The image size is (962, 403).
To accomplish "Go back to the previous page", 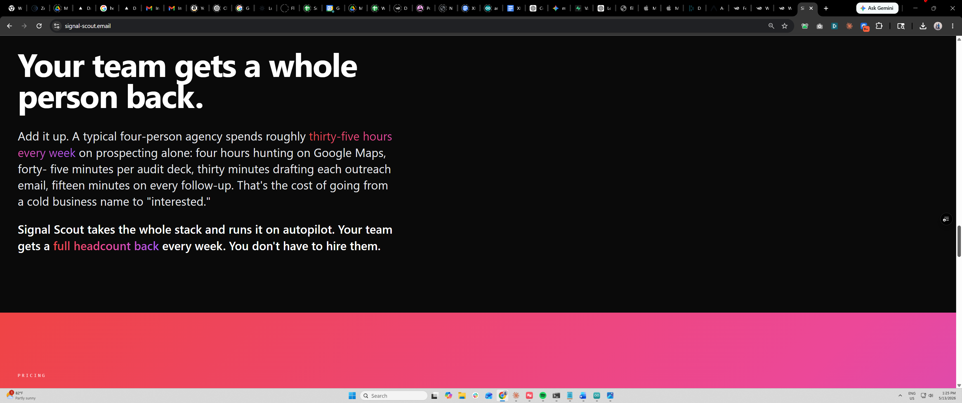I will tap(10, 26).
